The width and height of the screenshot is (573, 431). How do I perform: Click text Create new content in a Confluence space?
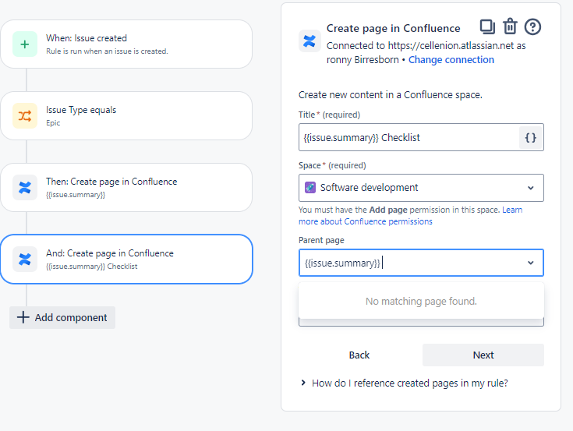(391, 94)
